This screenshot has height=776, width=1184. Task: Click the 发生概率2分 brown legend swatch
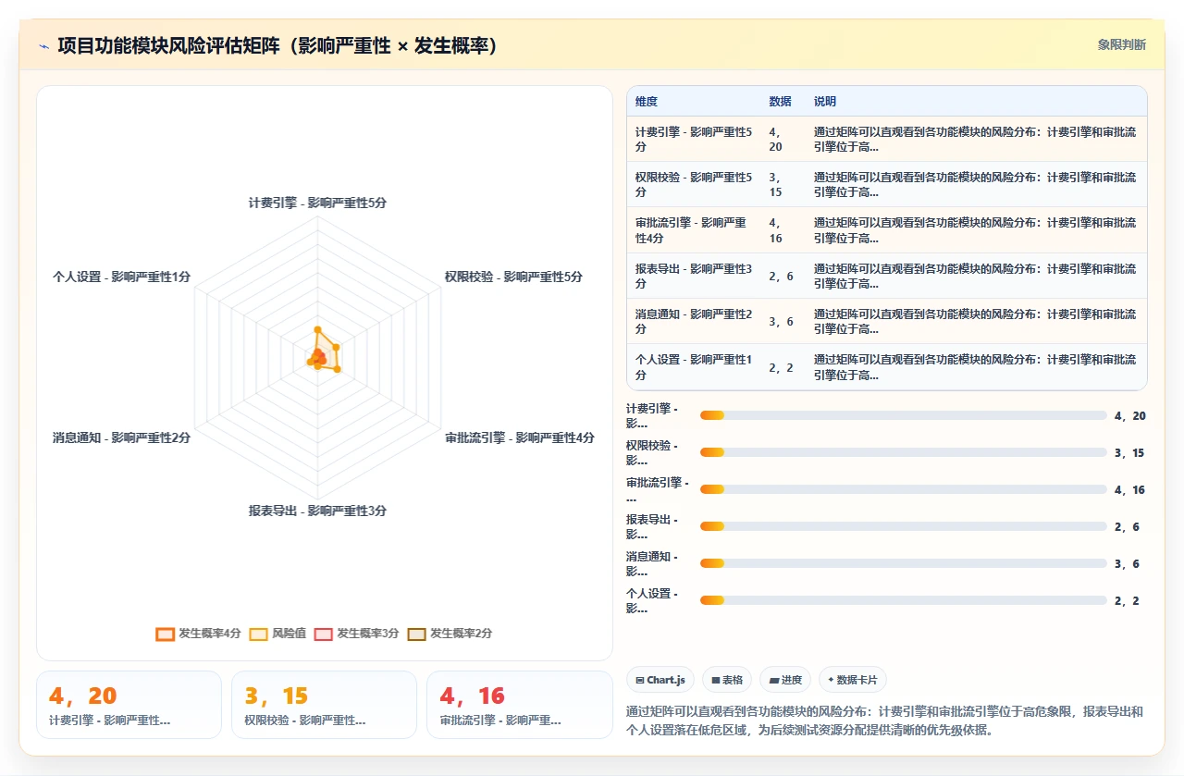[416, 634]
